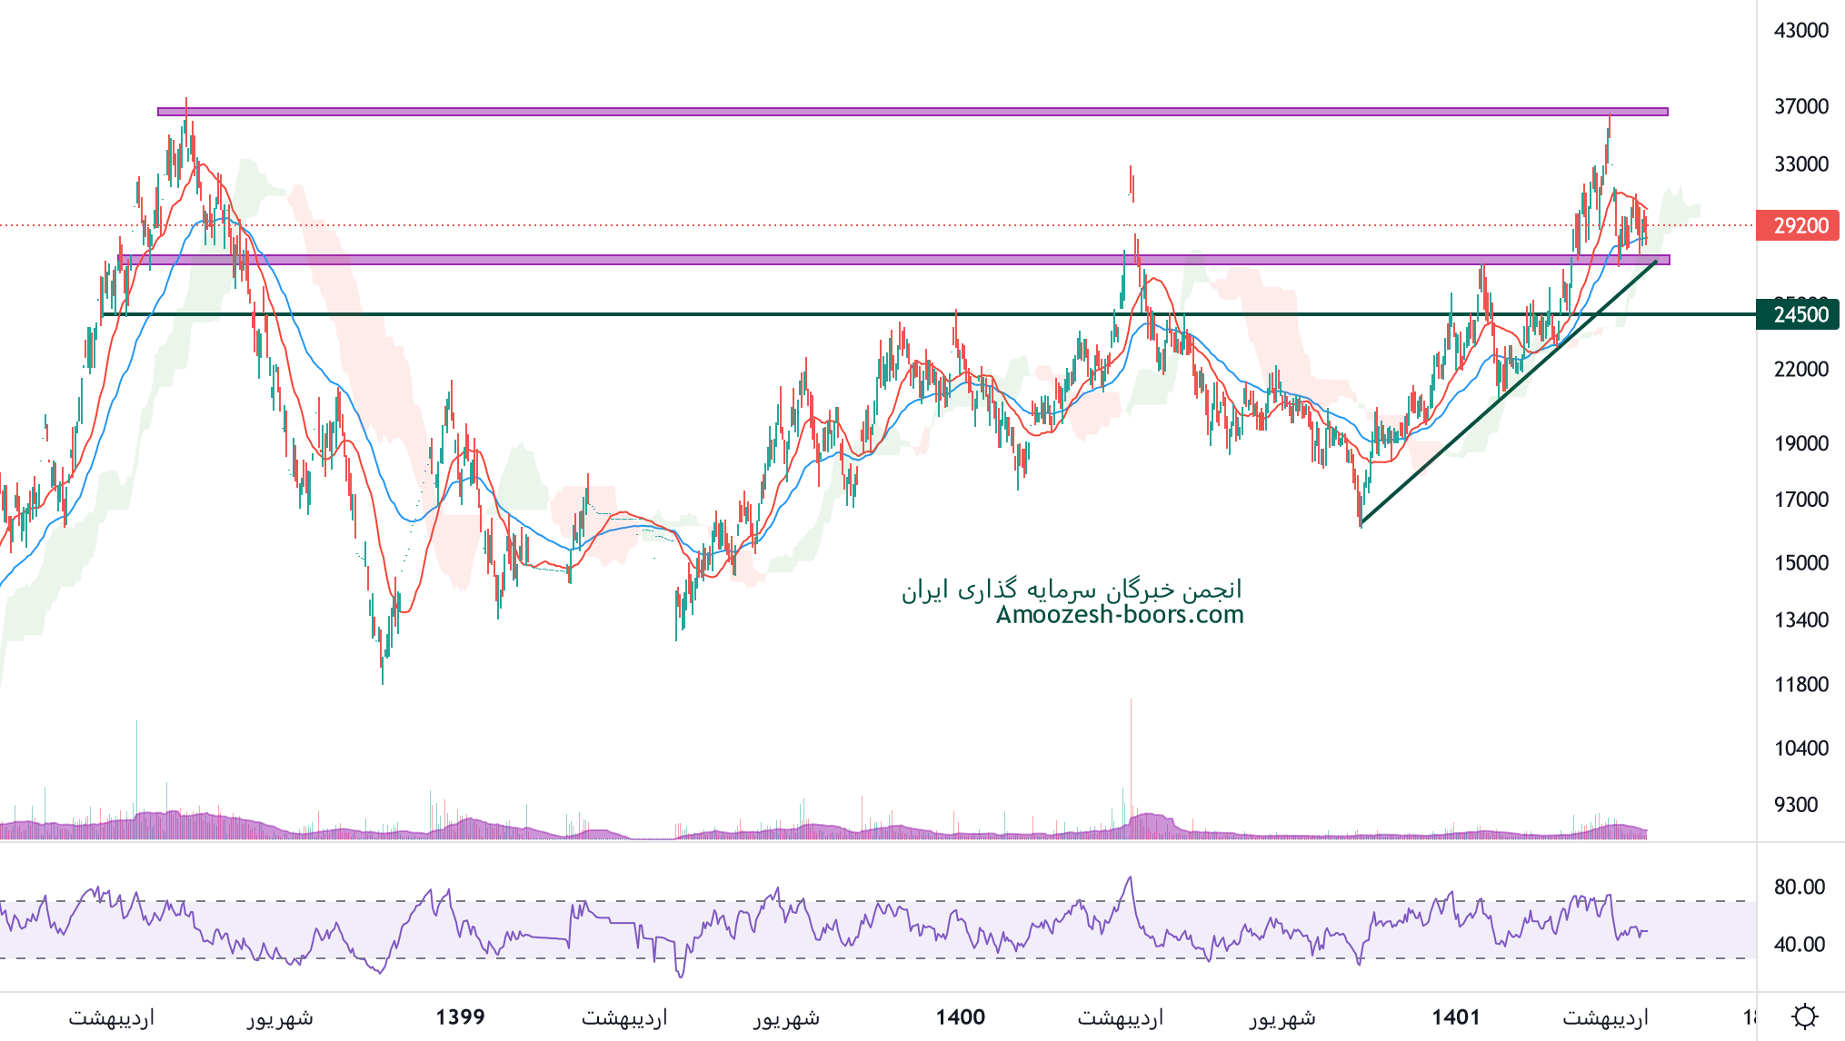This screenshot has height=1041, width=1845.
Task: Click the Persian watermark title above the website
Action: click(x=1071, y=590)
